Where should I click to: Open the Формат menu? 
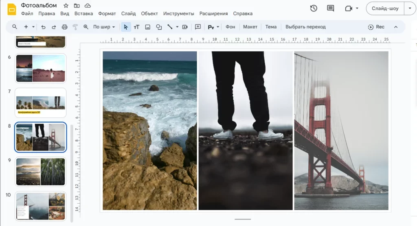[107, 13]
